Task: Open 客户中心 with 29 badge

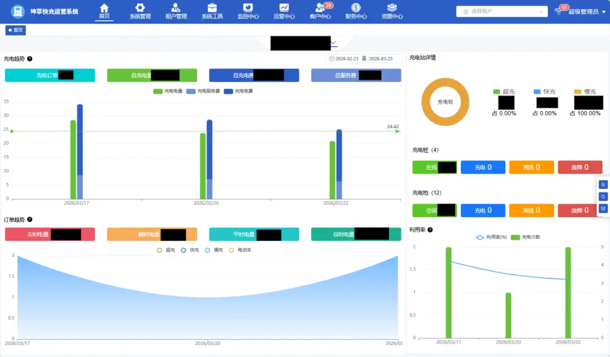Action: [320, 8]
